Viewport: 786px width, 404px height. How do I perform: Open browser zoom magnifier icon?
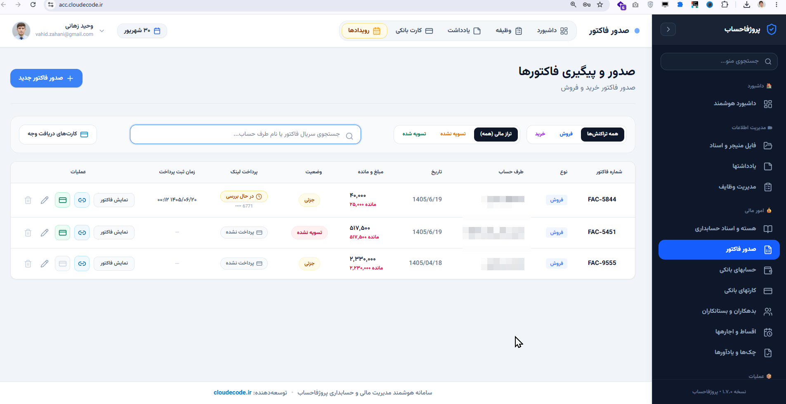(x=574, y=5)
